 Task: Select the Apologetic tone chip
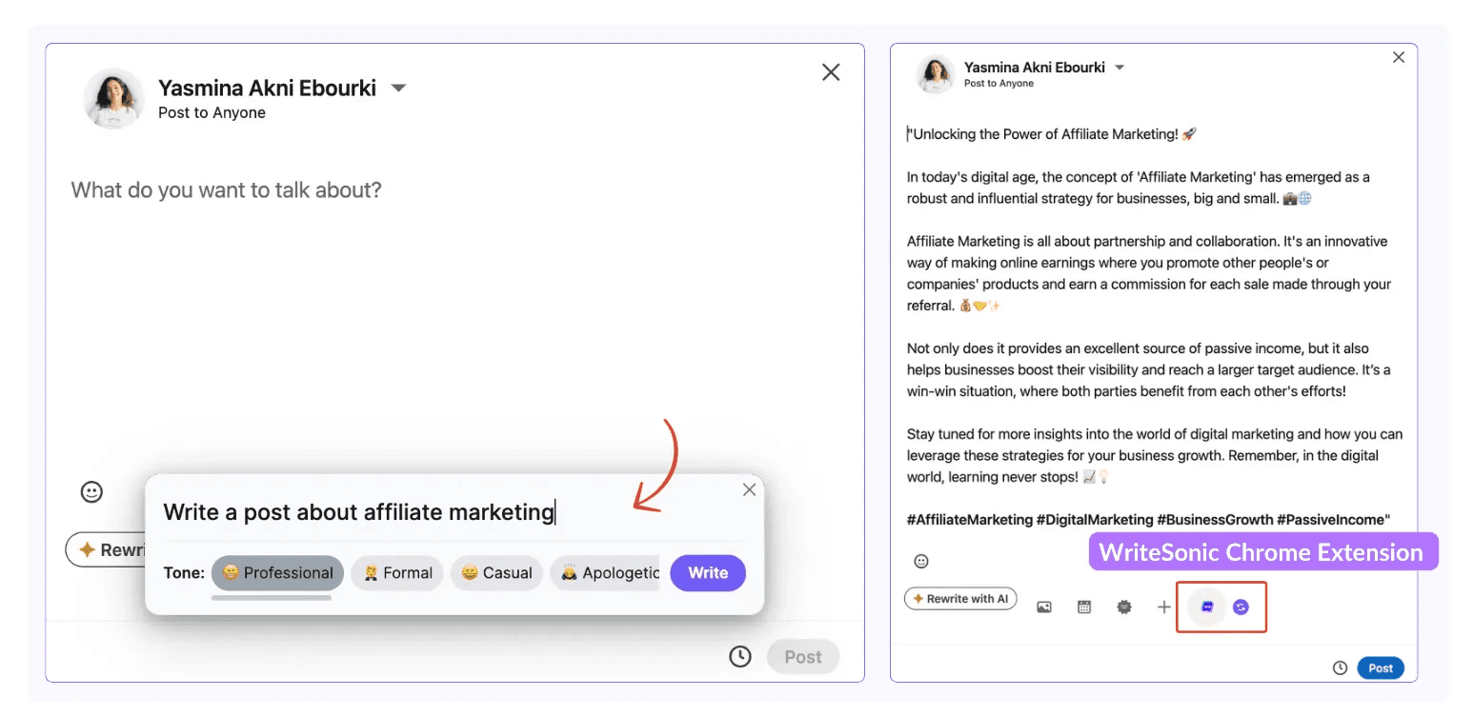click(x=605, y=573)
